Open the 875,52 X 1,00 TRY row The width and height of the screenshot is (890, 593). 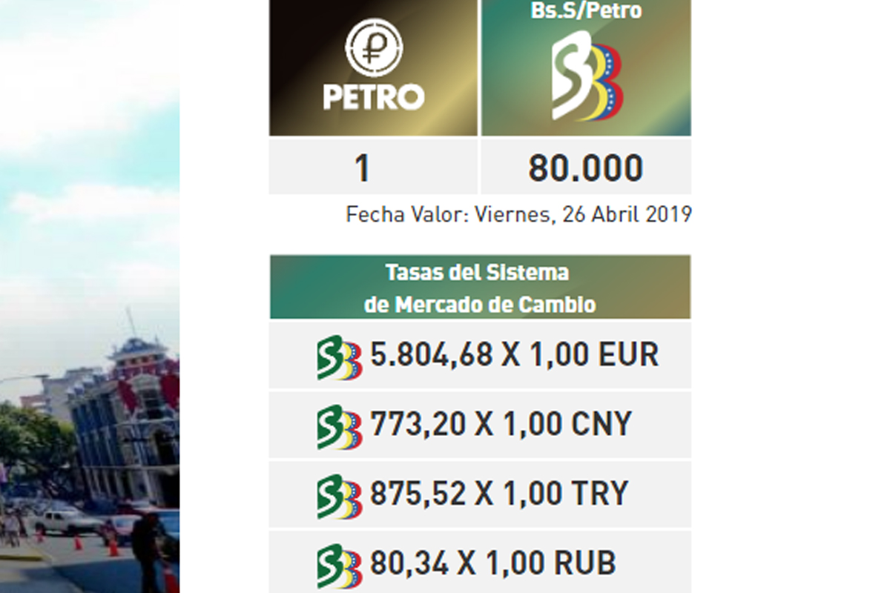[480, 494]
